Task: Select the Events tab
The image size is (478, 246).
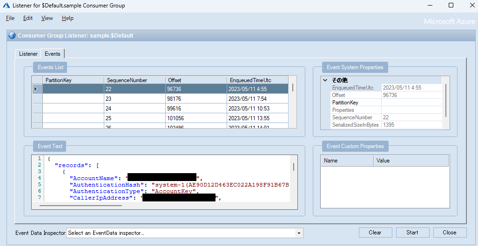Action: (x=53, y=54)
